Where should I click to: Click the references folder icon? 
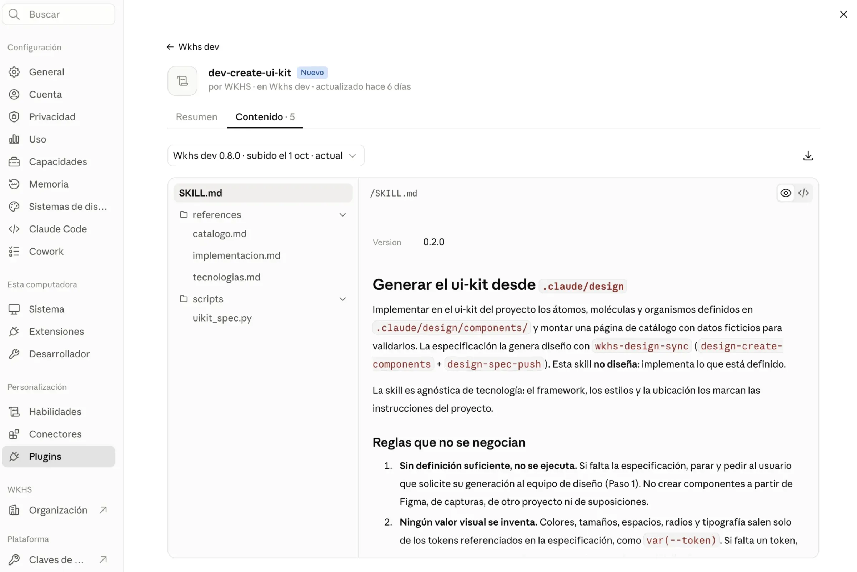[184, 214]
